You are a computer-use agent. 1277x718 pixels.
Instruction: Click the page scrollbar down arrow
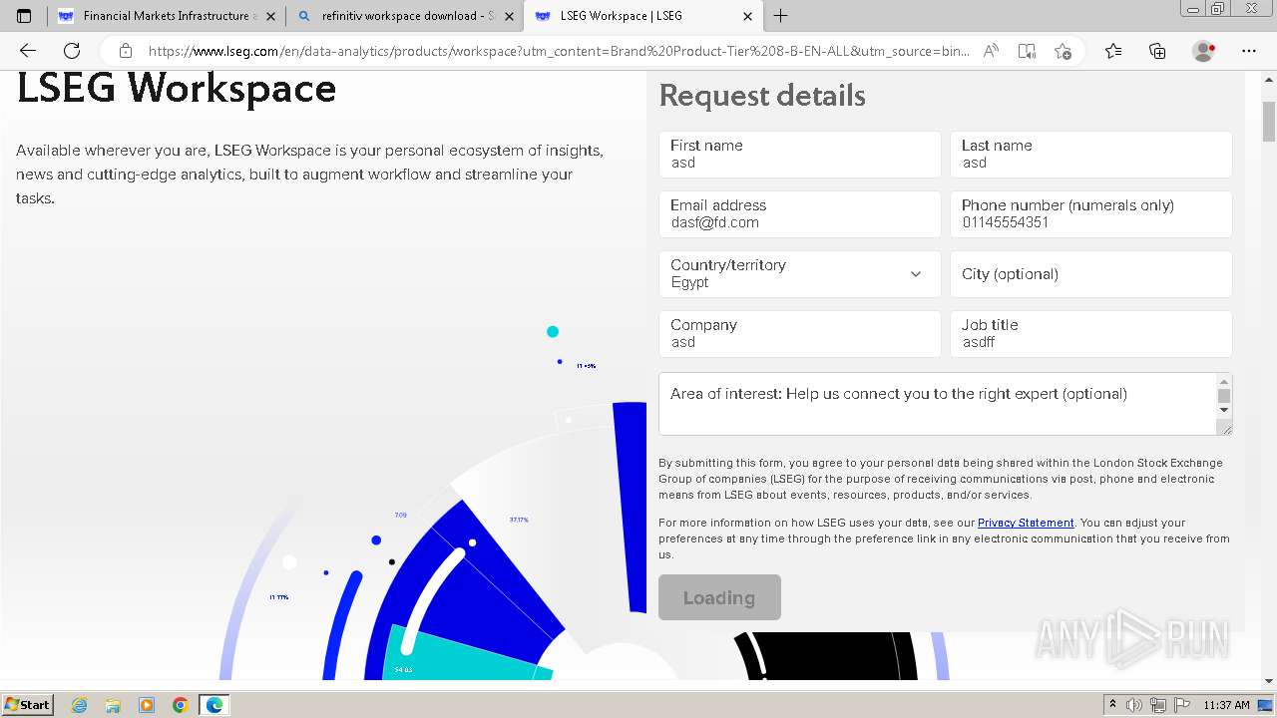(x=1269, y=681)
